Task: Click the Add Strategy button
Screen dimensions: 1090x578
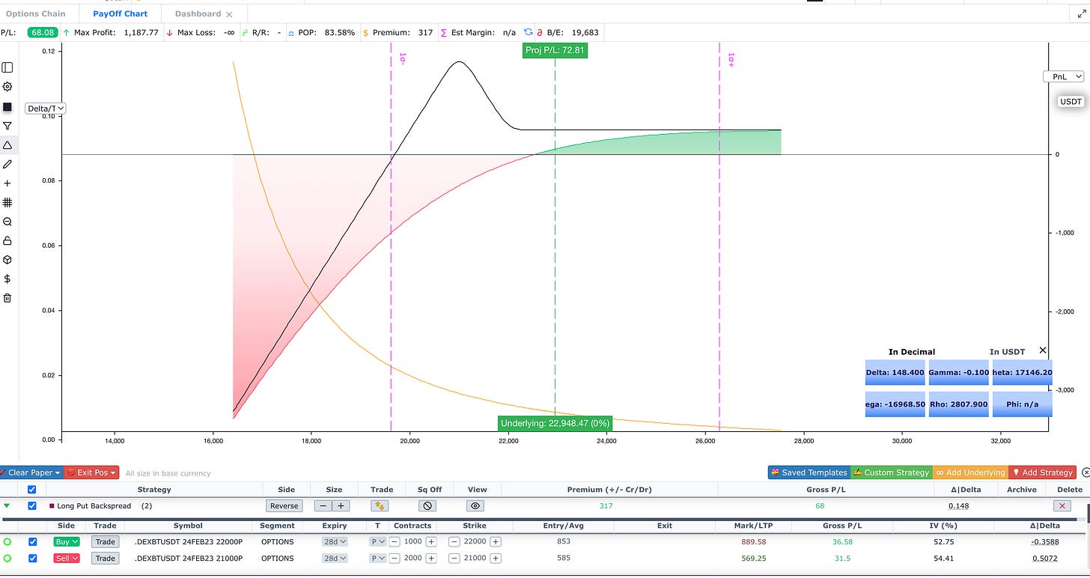Action: tap(1043, 472)
